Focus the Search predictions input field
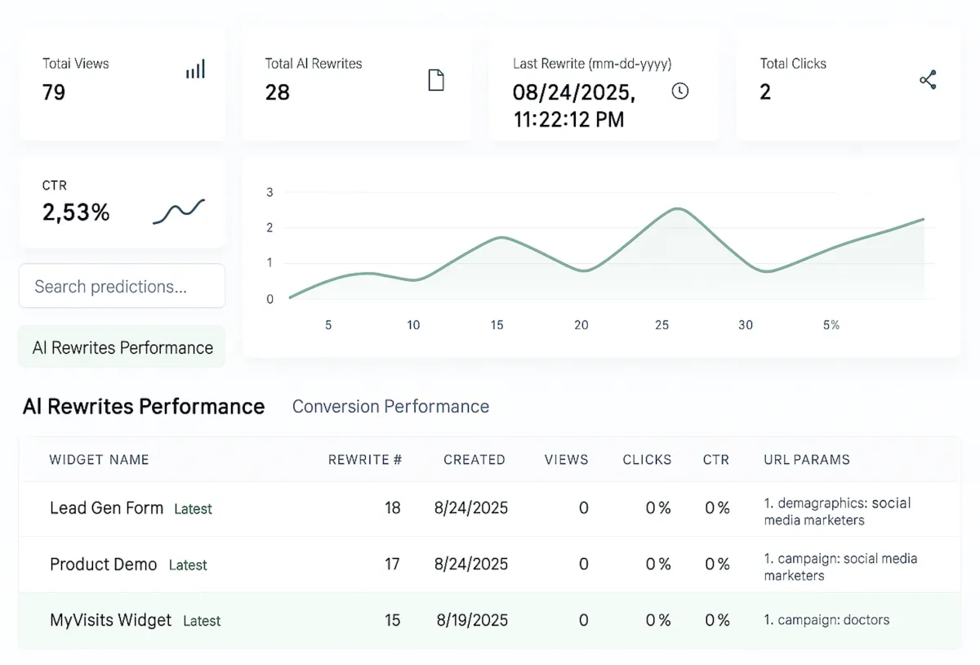 click(x=122, y=286)
